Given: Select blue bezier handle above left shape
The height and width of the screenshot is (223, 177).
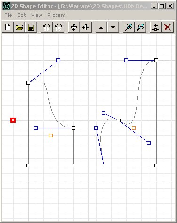Looking at the screenshot, I should (58, 60).
